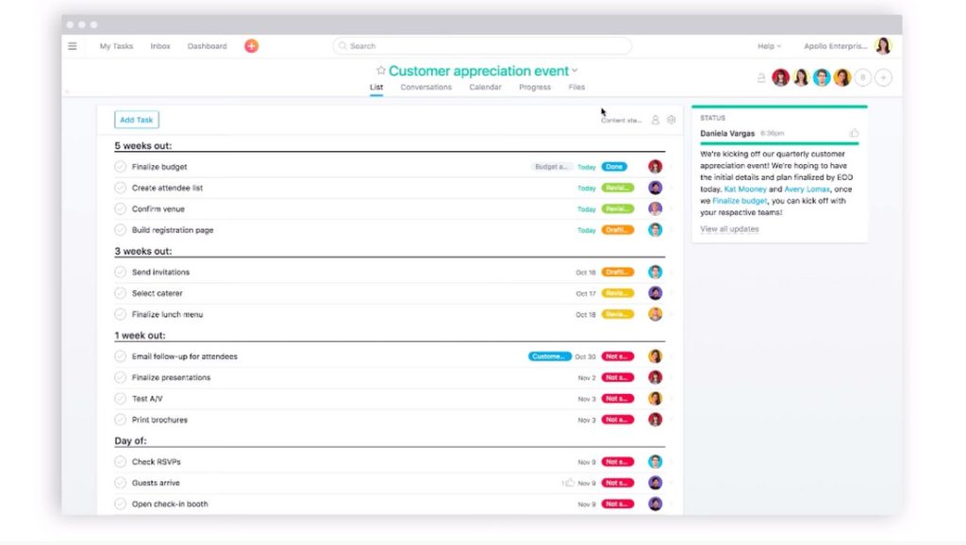The image size is (966, 545).
Task: Expand the Help menu
Action: 768,45
